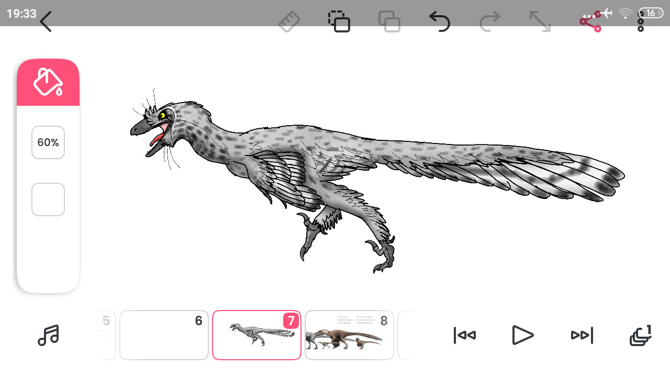Copy the current frame

[339, 21]
